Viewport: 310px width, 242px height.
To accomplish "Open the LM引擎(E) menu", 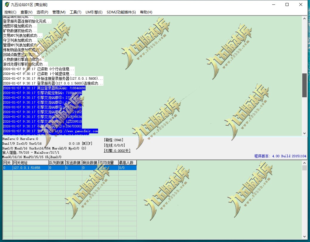I will click(x=94, y=12).
